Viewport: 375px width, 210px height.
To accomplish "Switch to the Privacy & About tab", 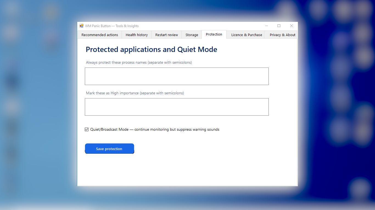I will pyautogui.click(x=281, y=35).
